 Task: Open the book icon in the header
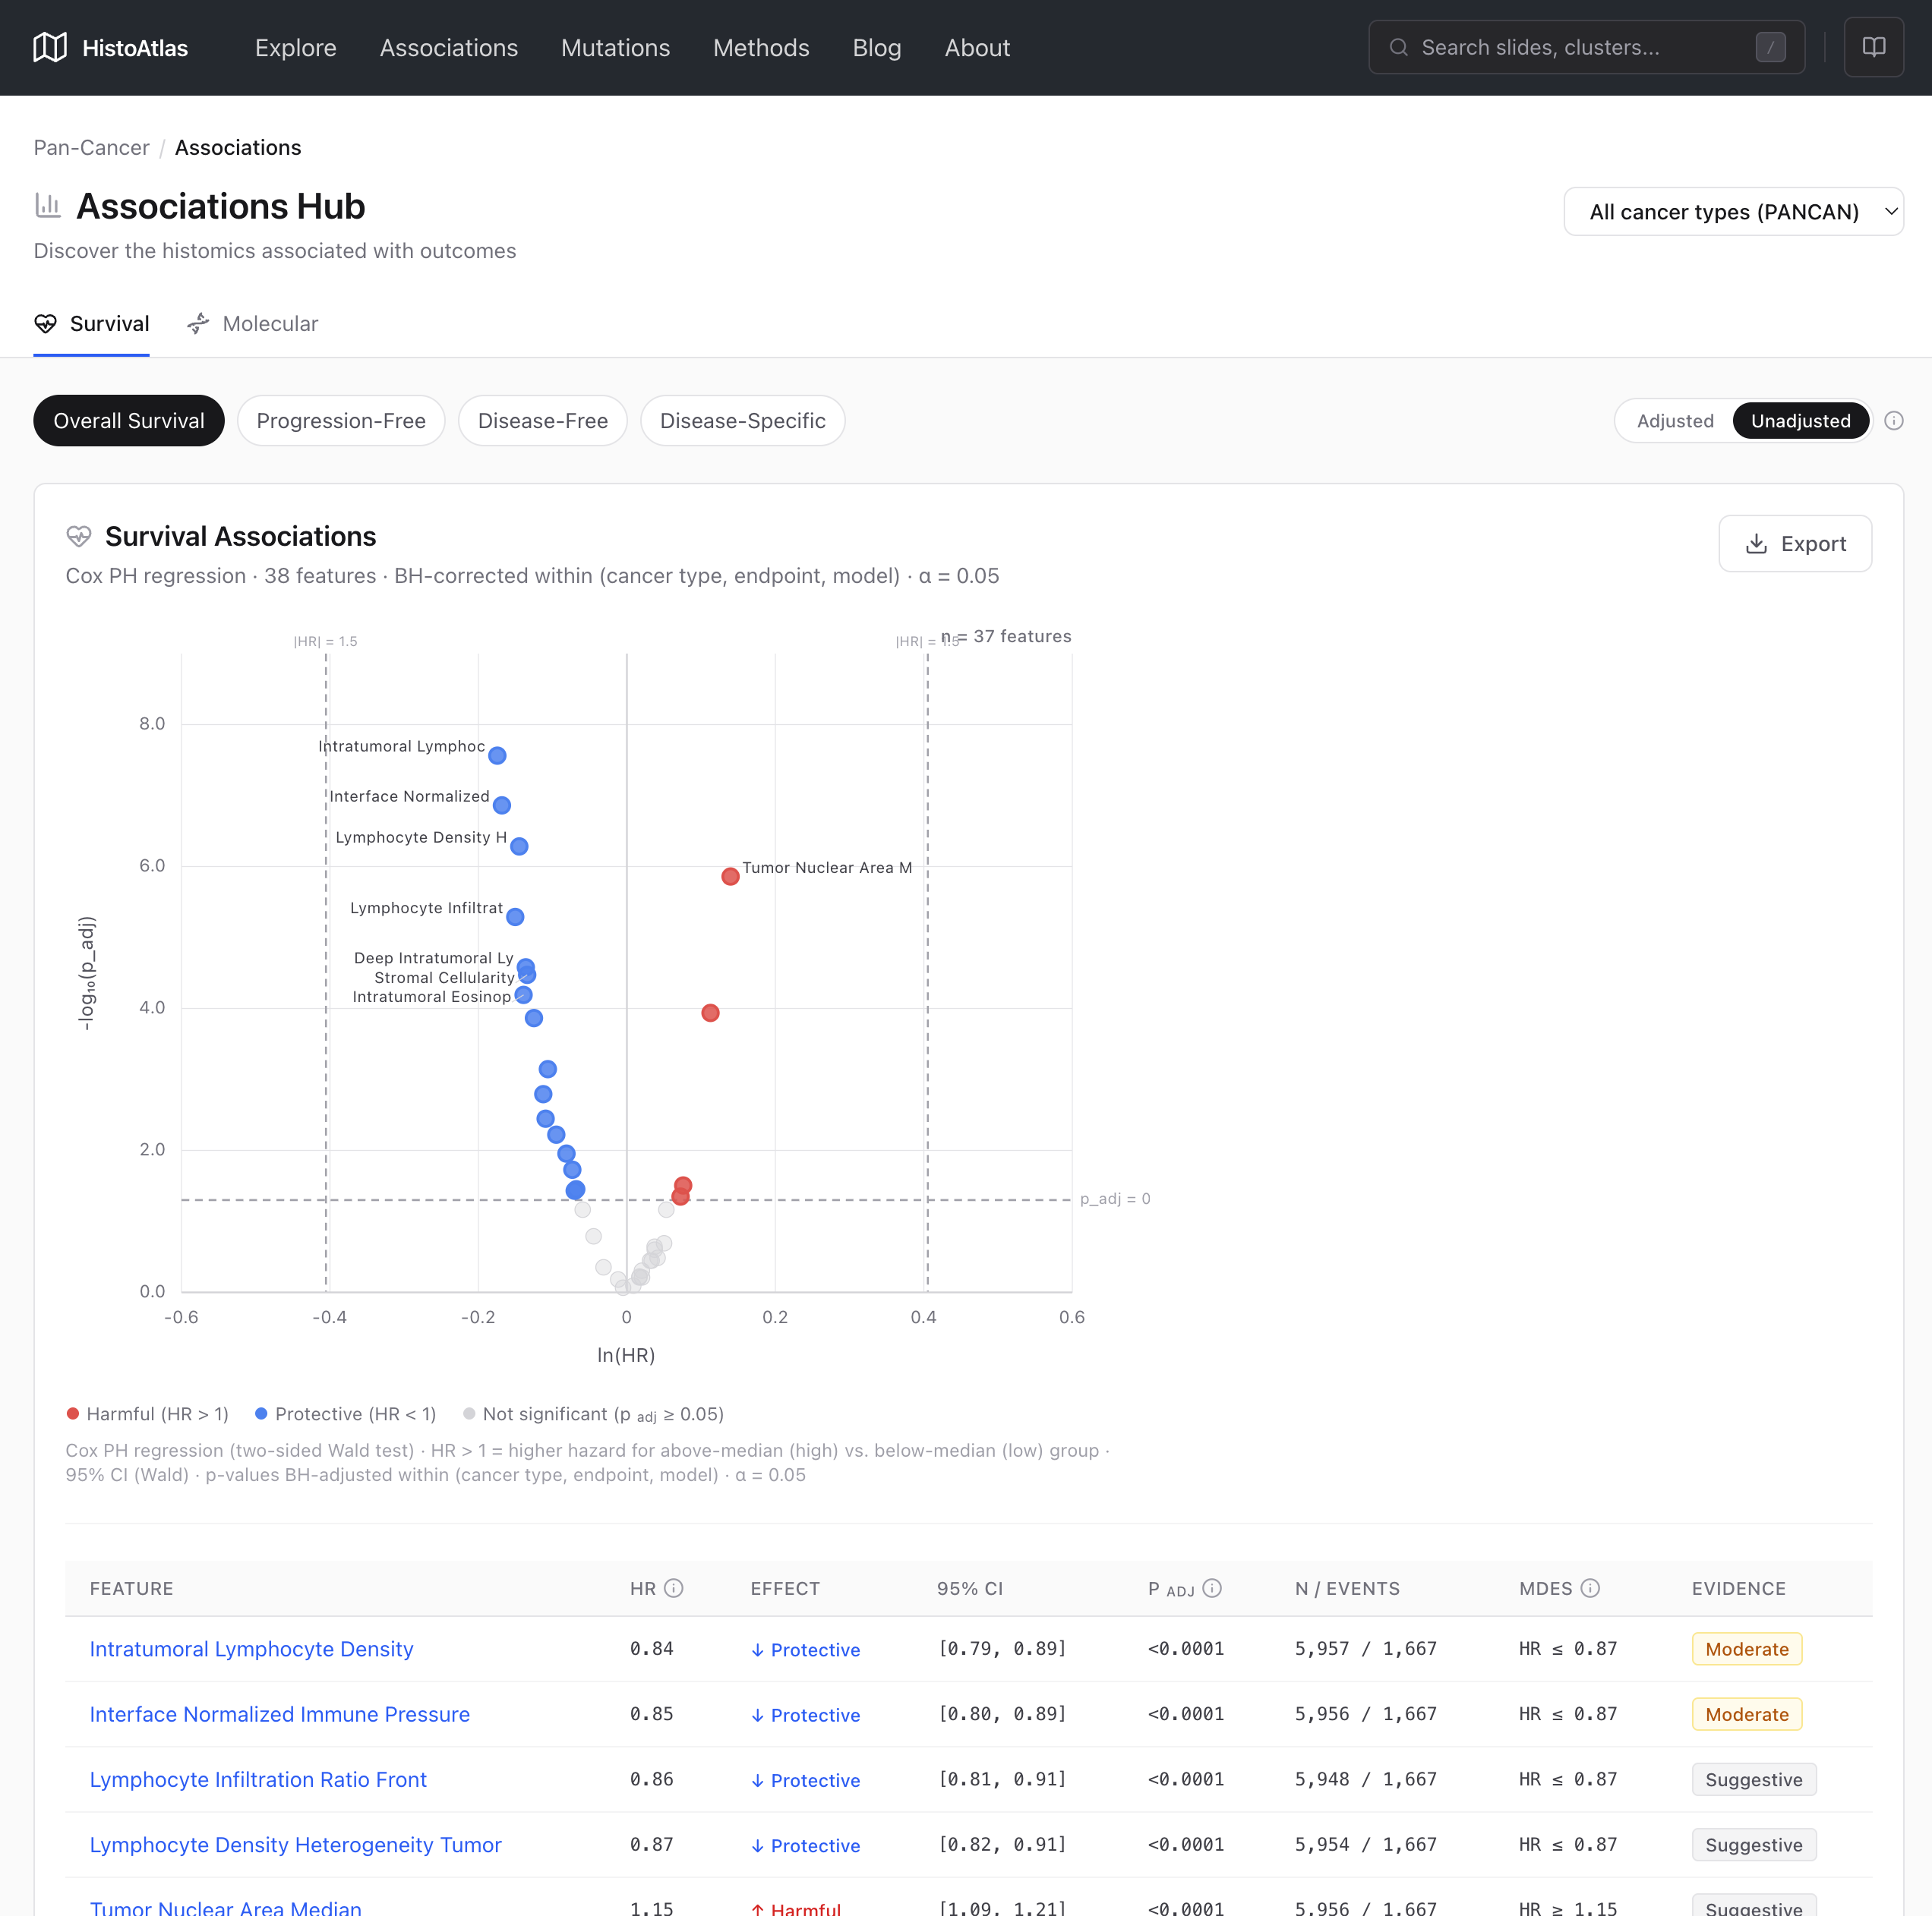coord(1873,47)
